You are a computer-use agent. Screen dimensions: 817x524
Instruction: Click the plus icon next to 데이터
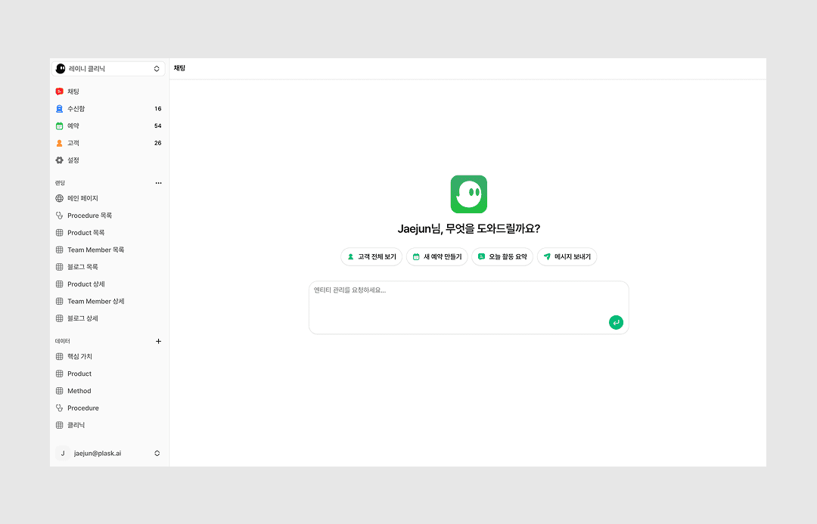pos(158,341)
